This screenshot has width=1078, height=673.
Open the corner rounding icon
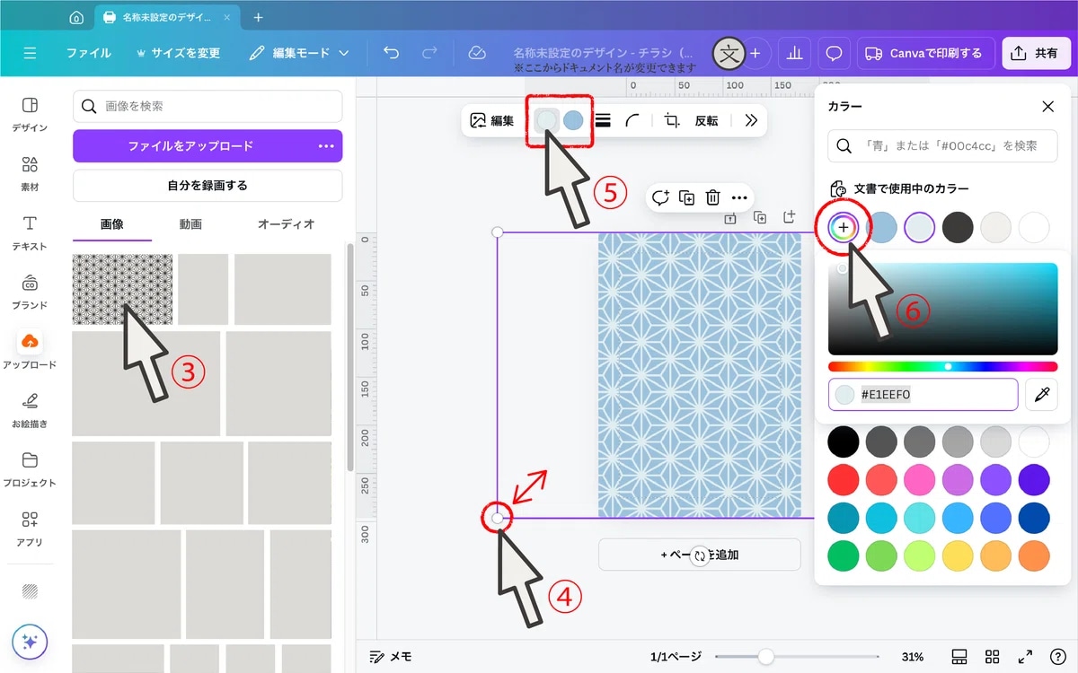pos(633,120)
